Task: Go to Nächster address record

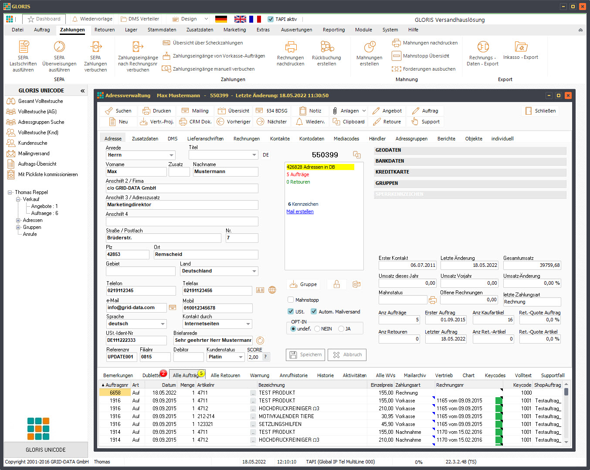Action: click(x=272, y=122)
